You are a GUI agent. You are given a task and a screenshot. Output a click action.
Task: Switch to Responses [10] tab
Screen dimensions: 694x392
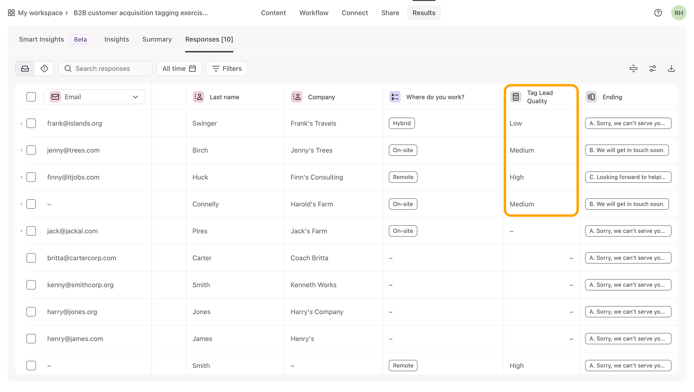click(x=209, y=39)
